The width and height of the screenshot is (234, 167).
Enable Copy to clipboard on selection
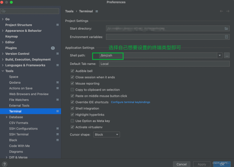[72, 90]
